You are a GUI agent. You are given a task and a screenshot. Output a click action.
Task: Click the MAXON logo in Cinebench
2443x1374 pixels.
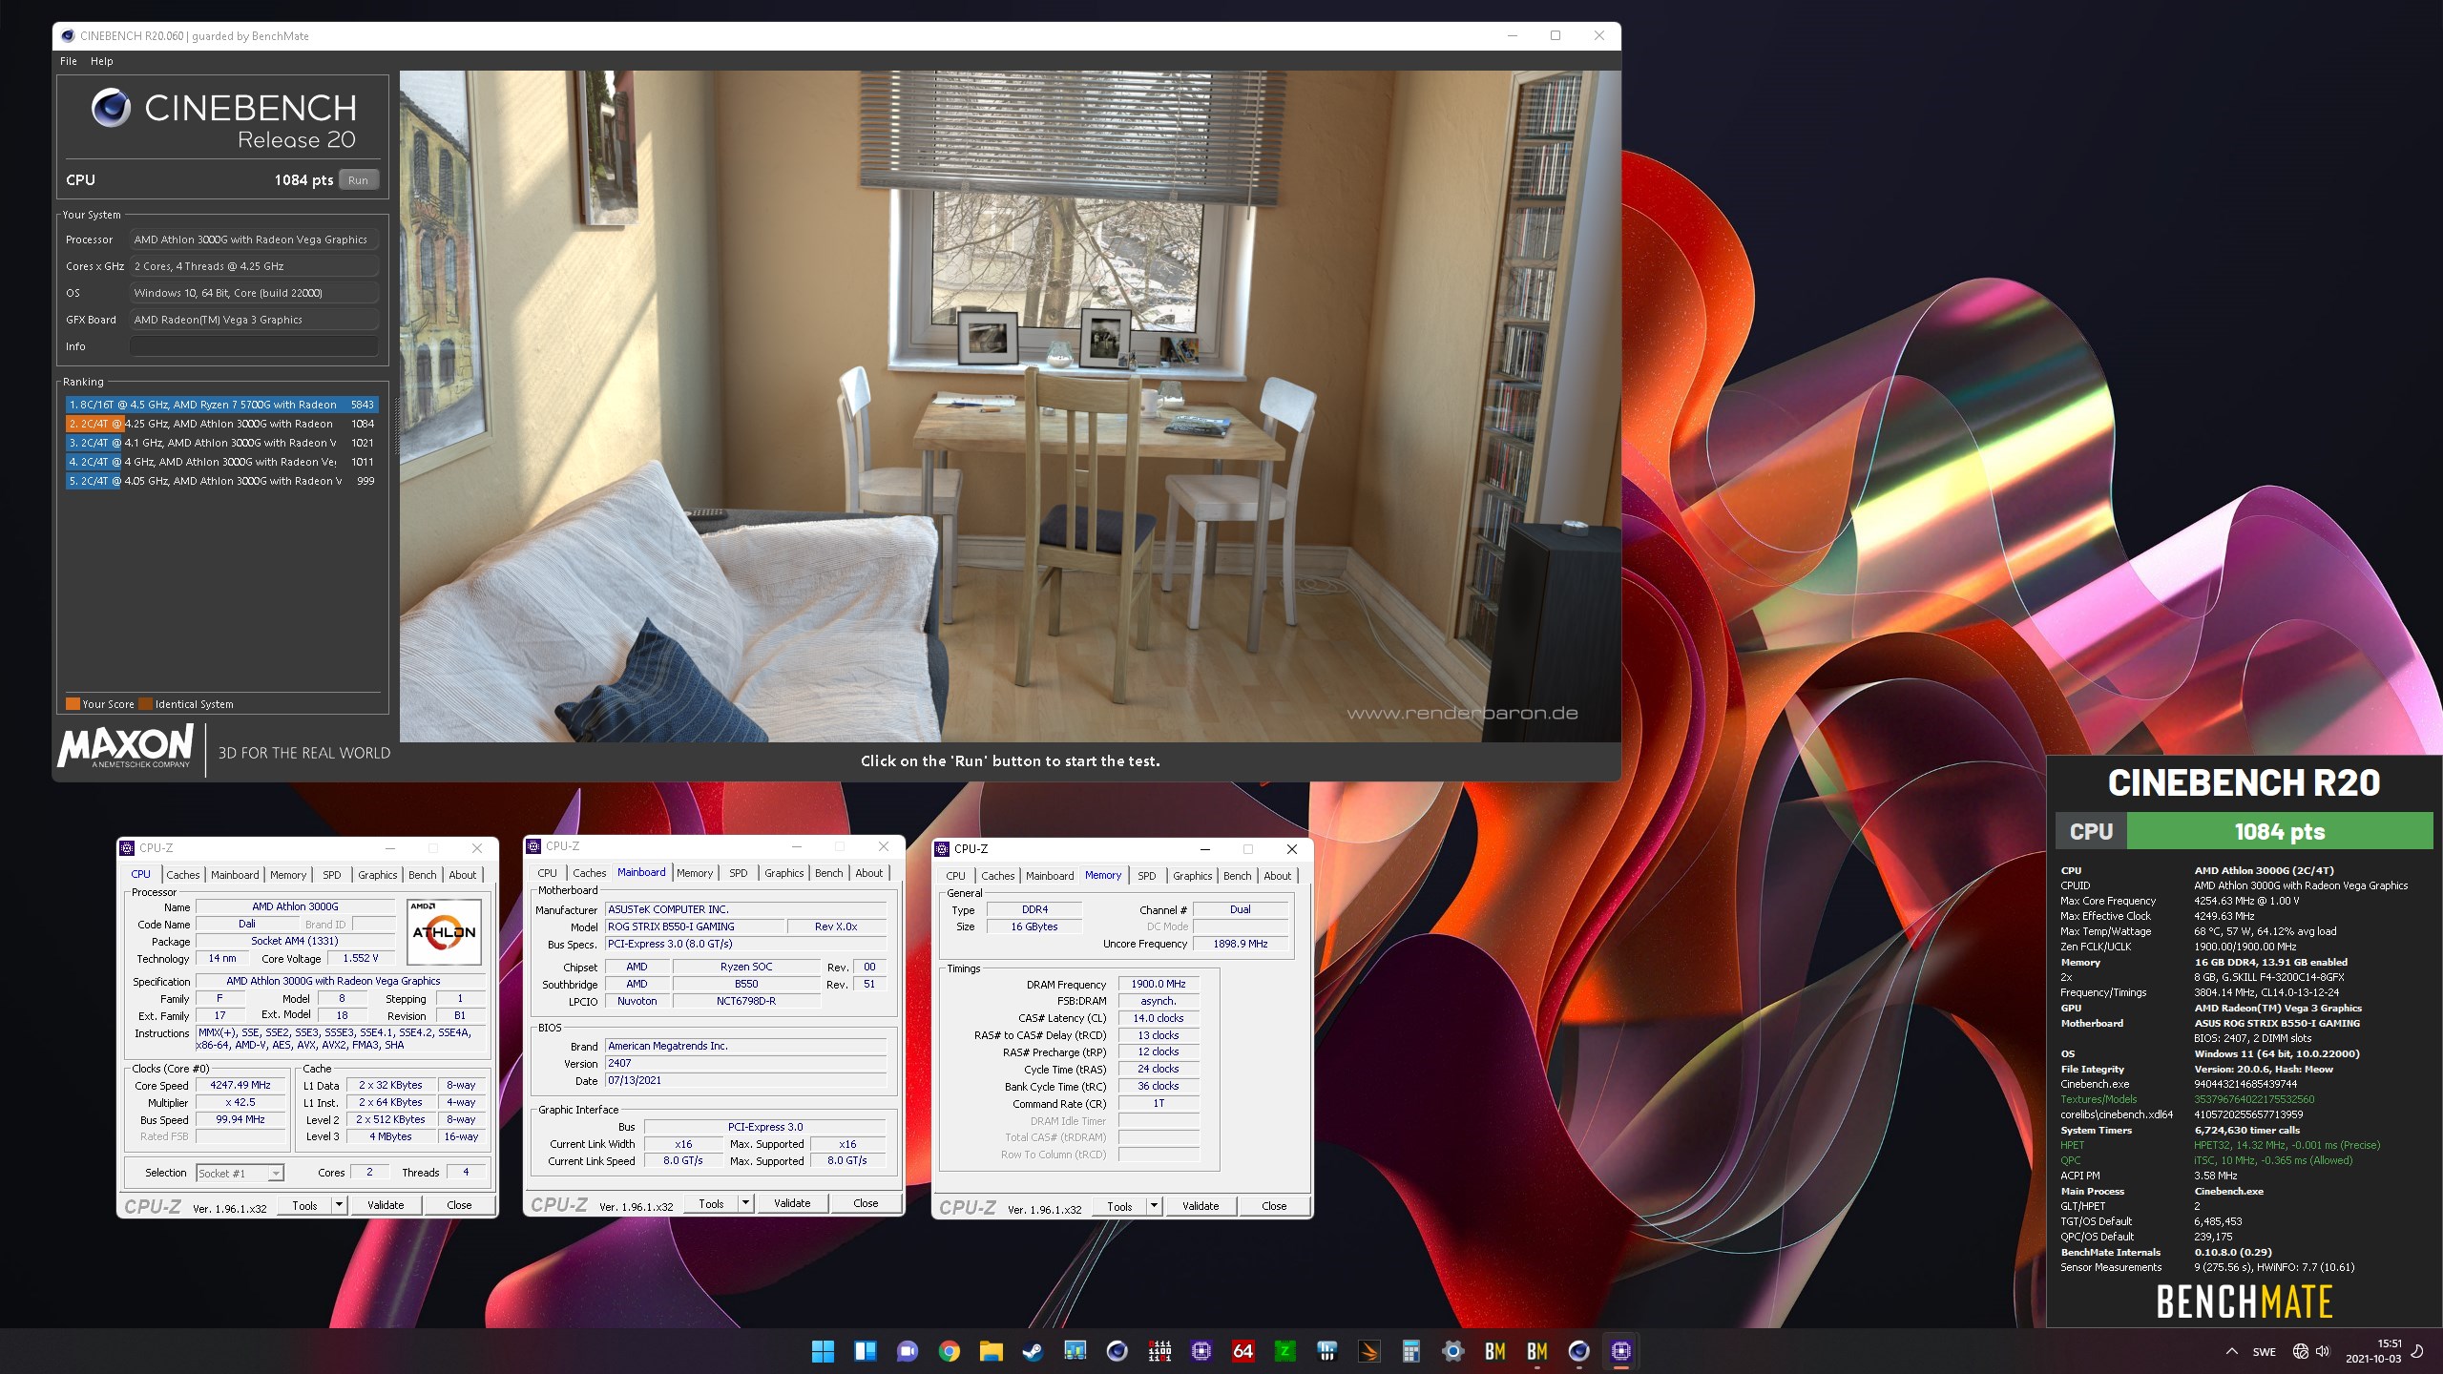point(125,746)
